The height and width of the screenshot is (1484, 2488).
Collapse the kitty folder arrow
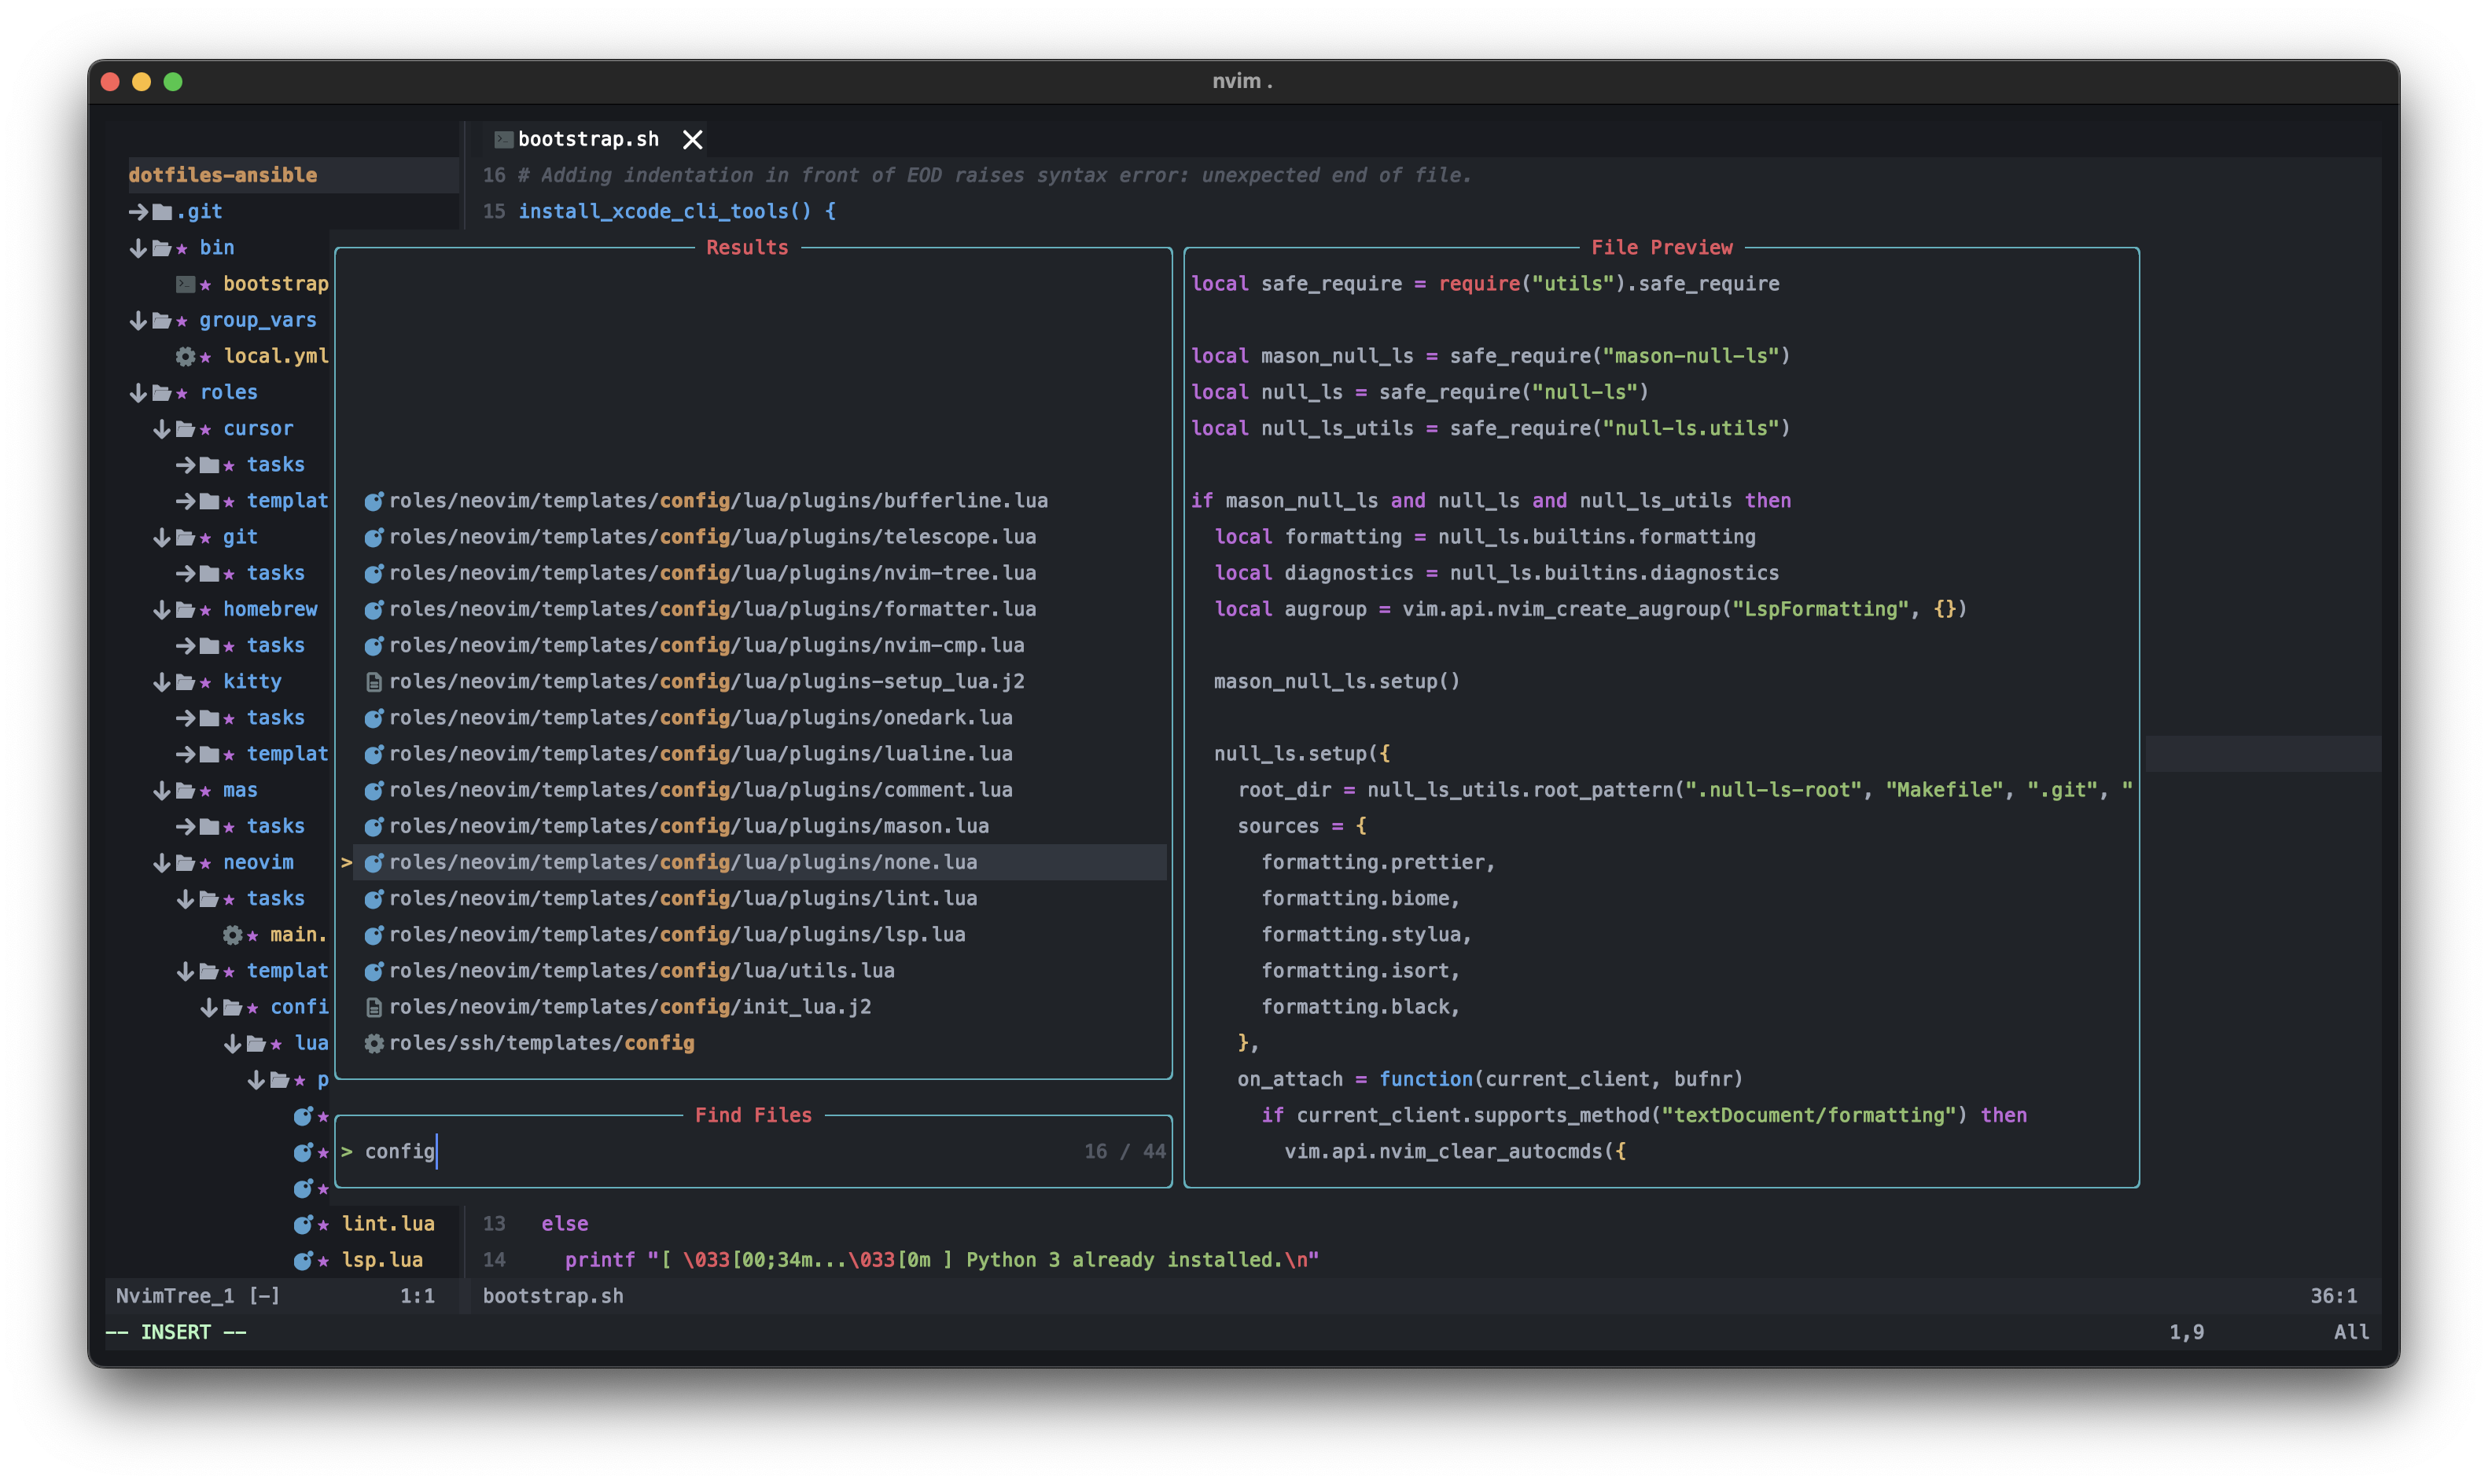(162, 682)
